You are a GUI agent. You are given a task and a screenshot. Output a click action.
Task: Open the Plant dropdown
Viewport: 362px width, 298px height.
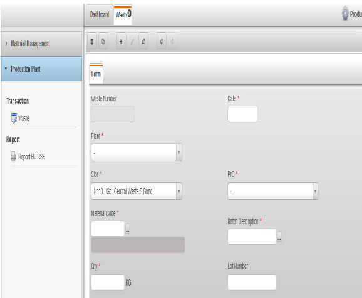[137, 152]
